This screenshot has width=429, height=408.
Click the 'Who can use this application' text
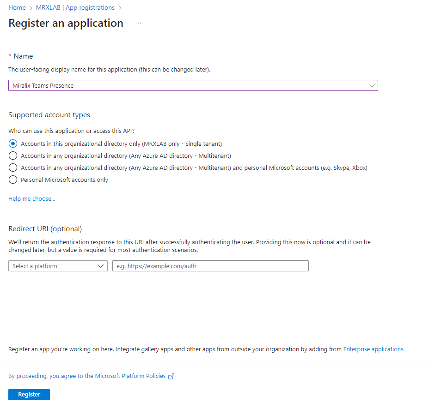71,131
